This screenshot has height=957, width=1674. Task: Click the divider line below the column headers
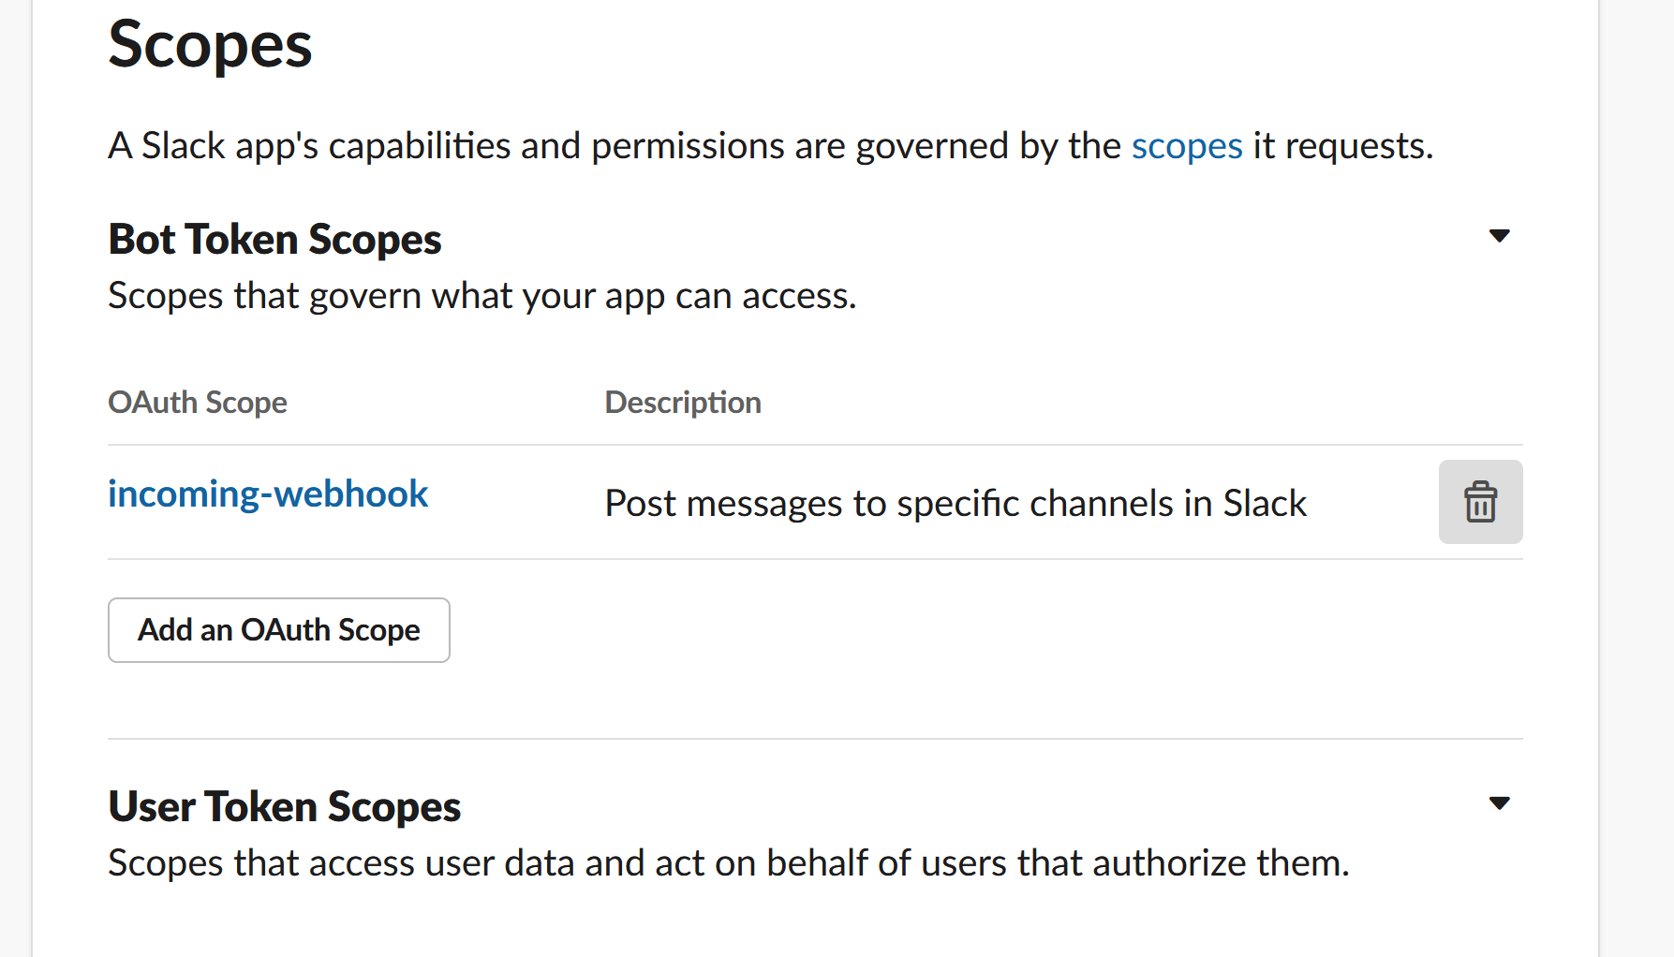pyautogui.click(x=815, y=445)
